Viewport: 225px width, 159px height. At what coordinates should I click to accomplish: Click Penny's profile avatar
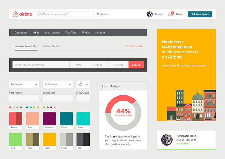click(150, 14)
